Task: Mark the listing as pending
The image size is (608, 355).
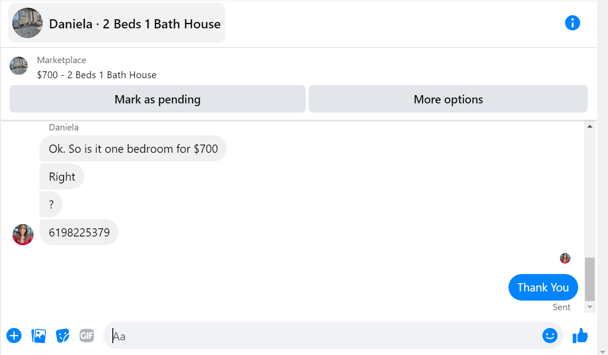Action: click(x=157, y=99)
